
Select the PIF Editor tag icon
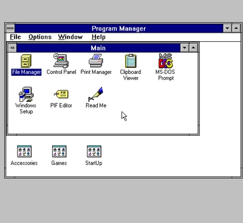(61, 94)
